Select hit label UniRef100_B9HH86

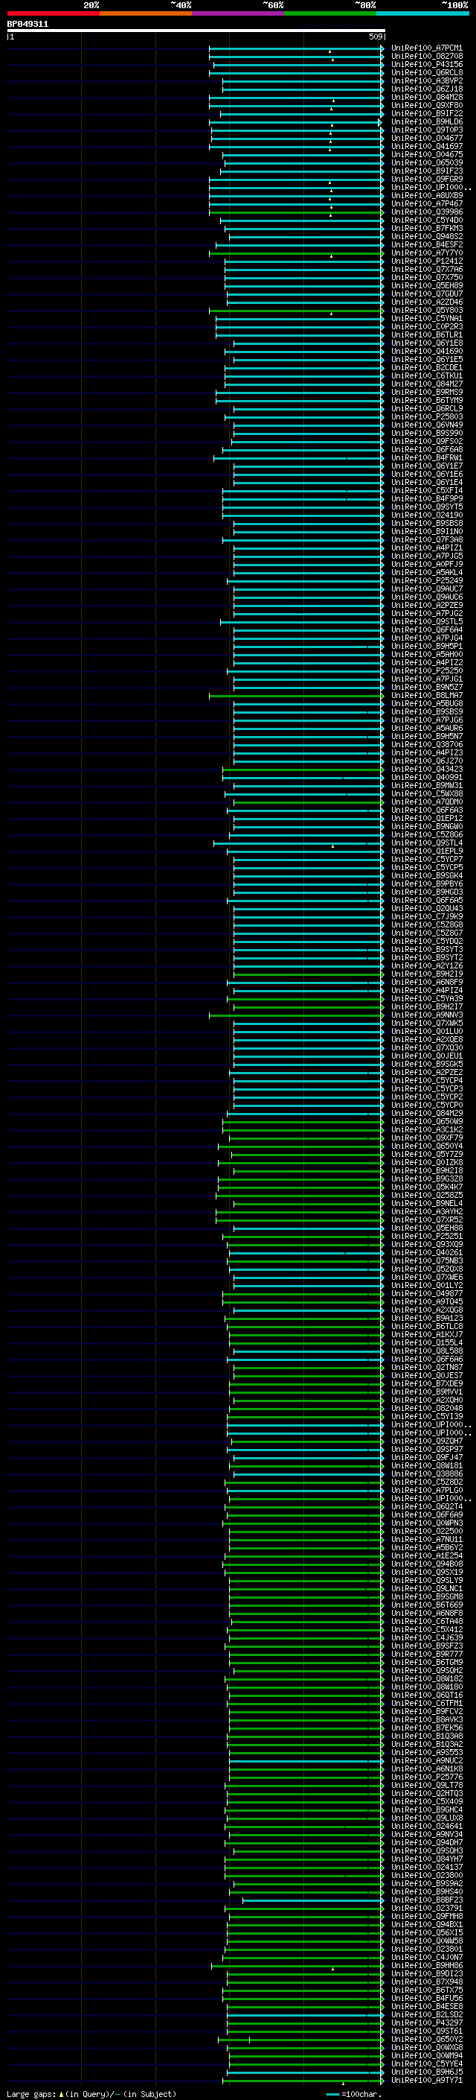coord(427,1967)
